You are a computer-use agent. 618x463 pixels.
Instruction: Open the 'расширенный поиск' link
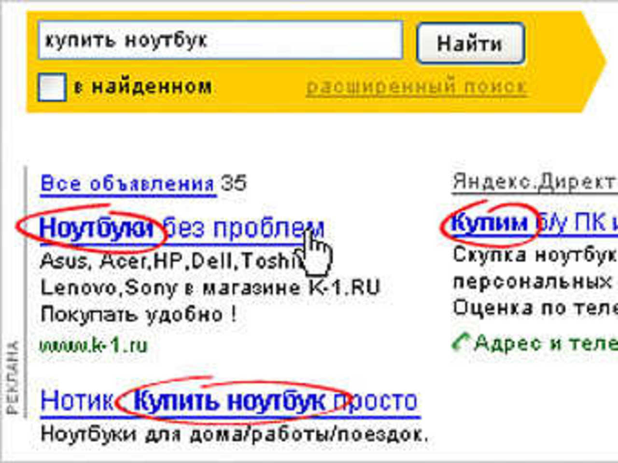click(416, 87)
